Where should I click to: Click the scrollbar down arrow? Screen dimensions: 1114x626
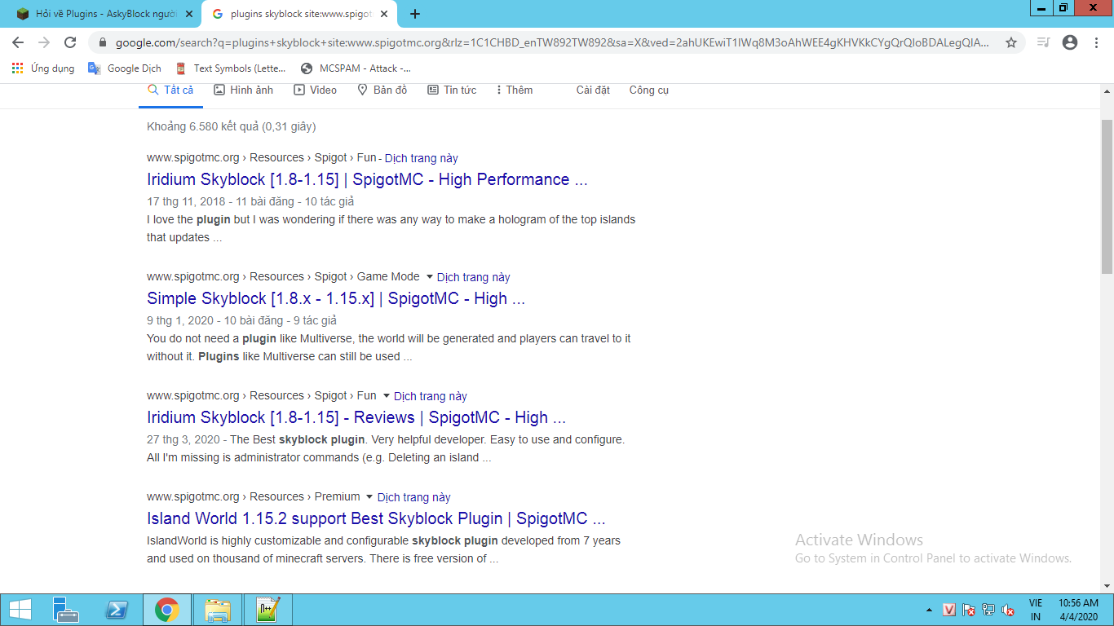[1107, 586]
